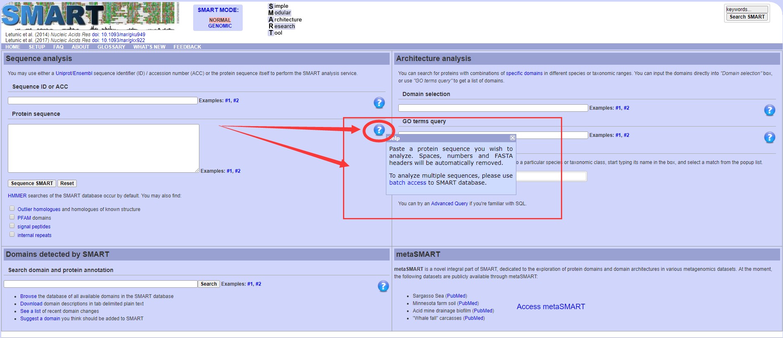Screen dimensions: 783x338
Task: Load example #2 for Domain selection
Action: (627, 108)
